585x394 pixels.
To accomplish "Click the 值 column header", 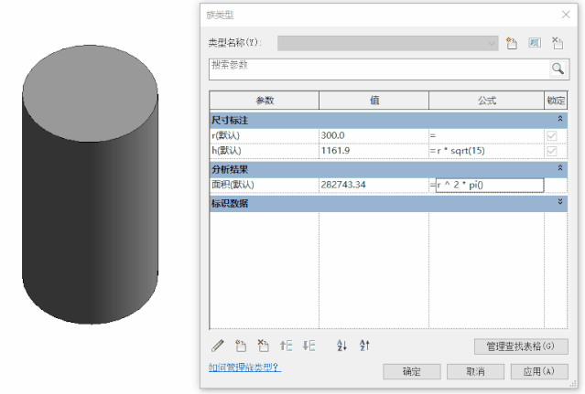I will pyautogui.click(x=374, y=101).
